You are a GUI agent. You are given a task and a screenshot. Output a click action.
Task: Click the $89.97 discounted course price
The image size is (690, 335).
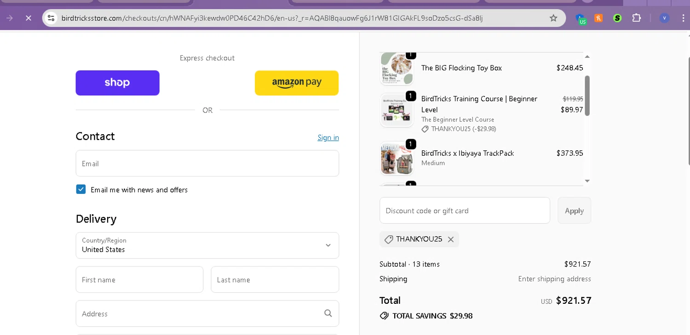(572, 109)
